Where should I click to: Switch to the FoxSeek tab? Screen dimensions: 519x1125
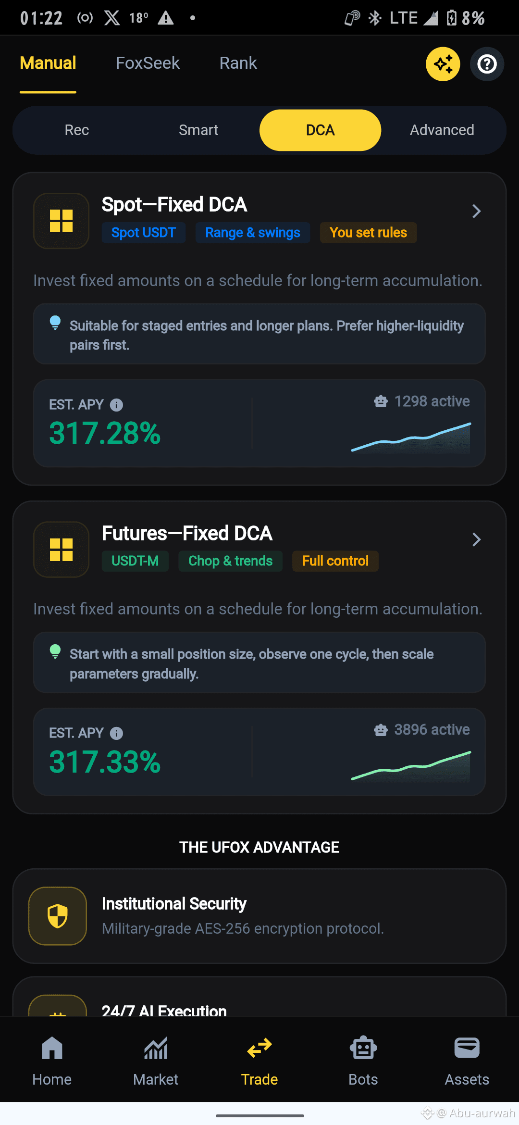point(148,63)
